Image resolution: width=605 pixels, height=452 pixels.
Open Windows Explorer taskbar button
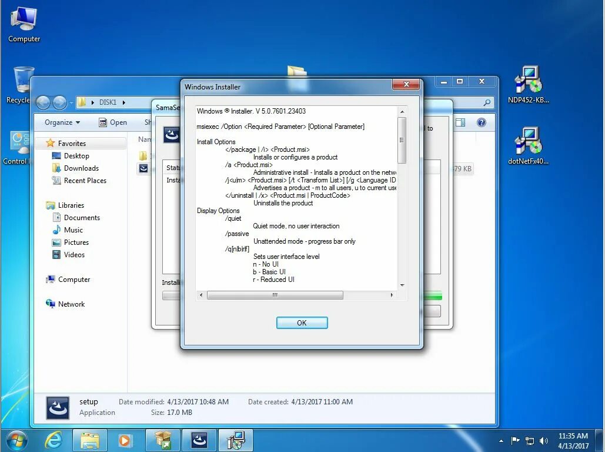click(x=89, y=440)
